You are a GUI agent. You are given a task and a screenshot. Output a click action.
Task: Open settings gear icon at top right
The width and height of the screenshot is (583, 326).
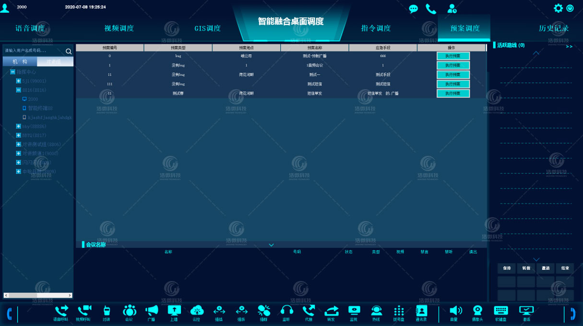pos(558,8)
